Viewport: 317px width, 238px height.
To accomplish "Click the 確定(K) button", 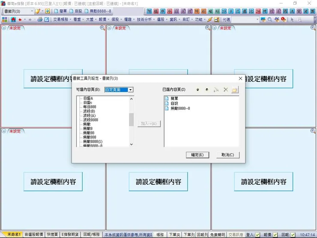I will (x=197, y=155).
